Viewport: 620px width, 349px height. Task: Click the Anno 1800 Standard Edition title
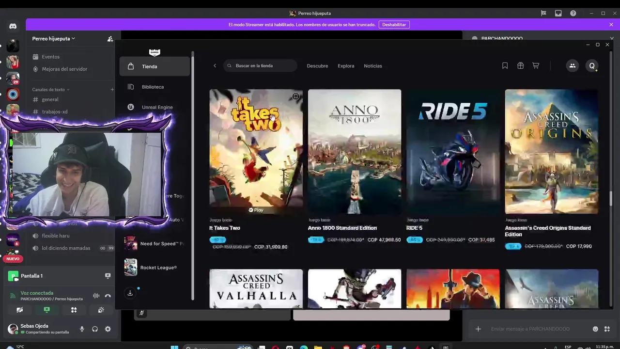342,228
